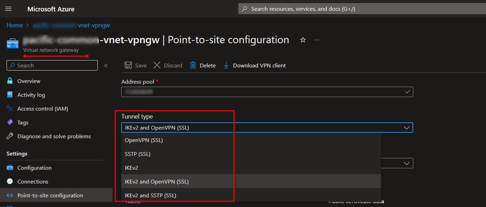
Task: Click the Overview lock icon
Action: 10,81
